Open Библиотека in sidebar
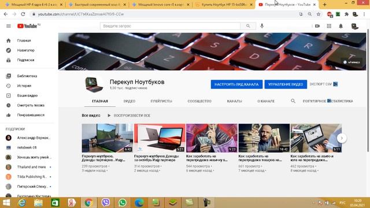This screenshot has height=208, width=370. 27,76
